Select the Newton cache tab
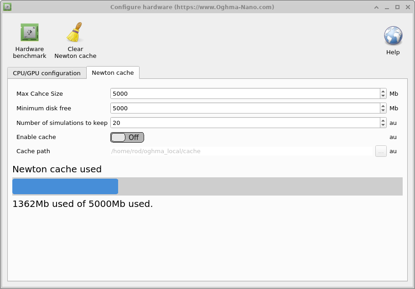 pos(113,72)
